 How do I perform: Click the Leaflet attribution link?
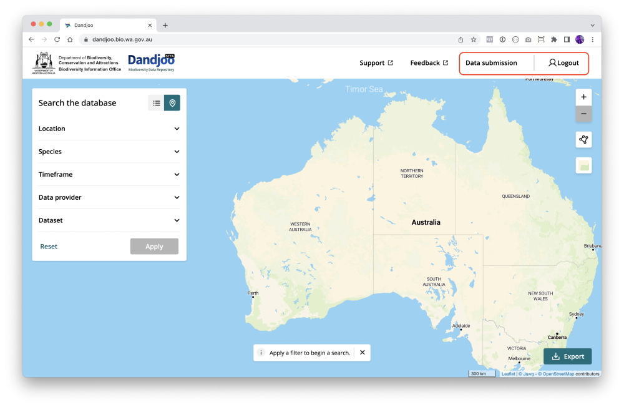(508, 374)
